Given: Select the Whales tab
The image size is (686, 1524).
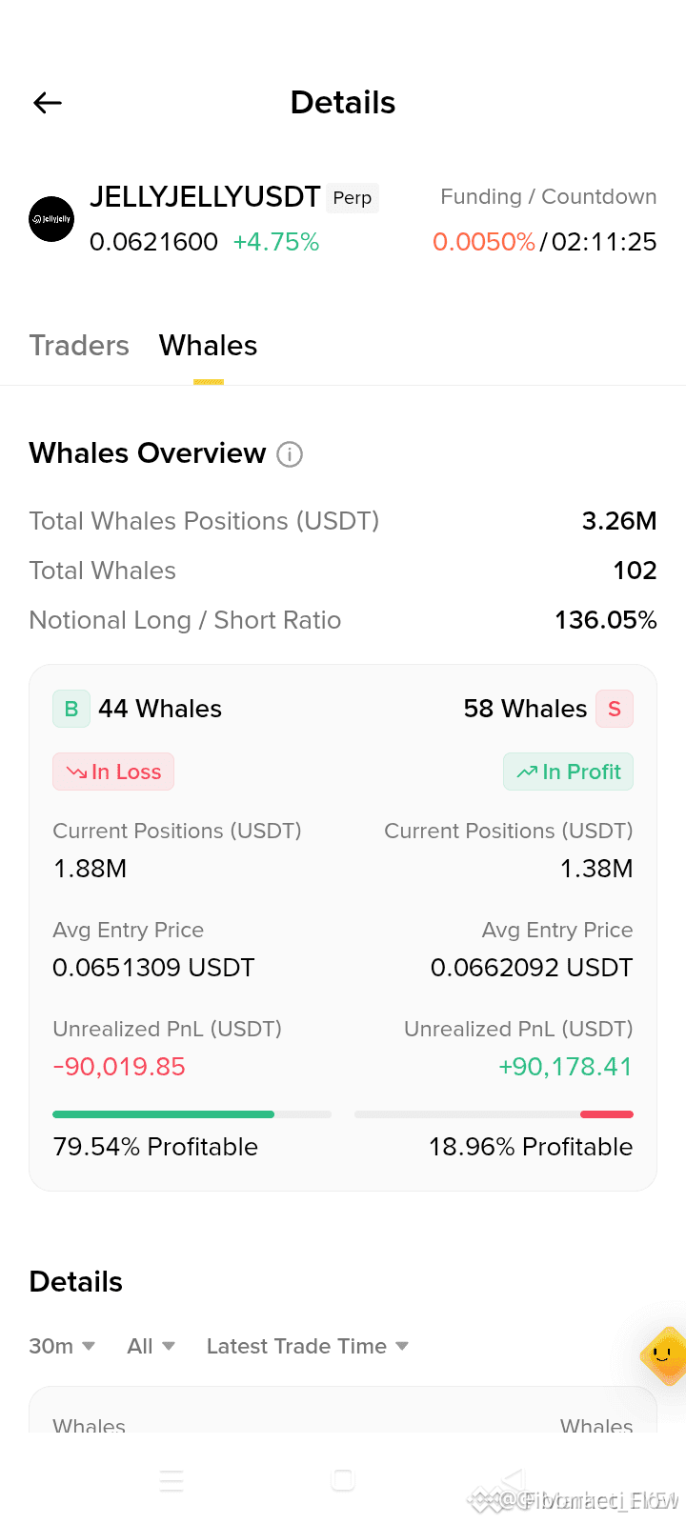Looking at the screenshot, I should coord(209,345).
